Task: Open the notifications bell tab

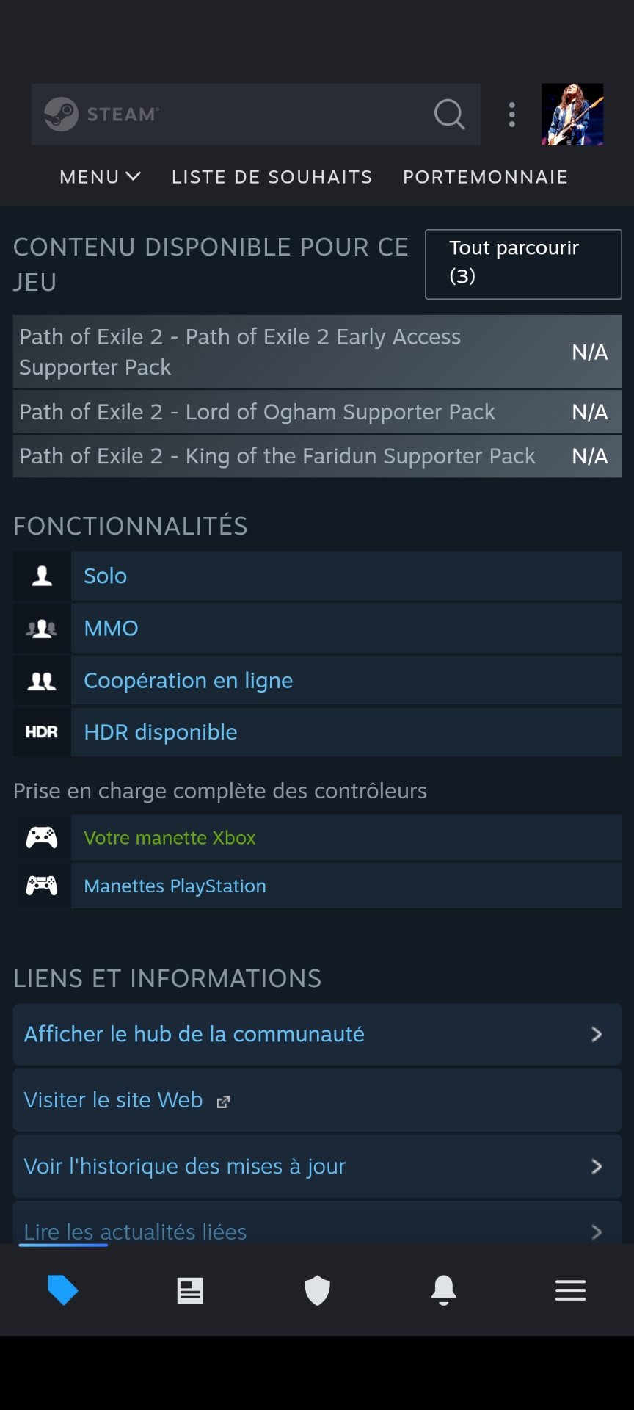Action: click(444, 1290)
